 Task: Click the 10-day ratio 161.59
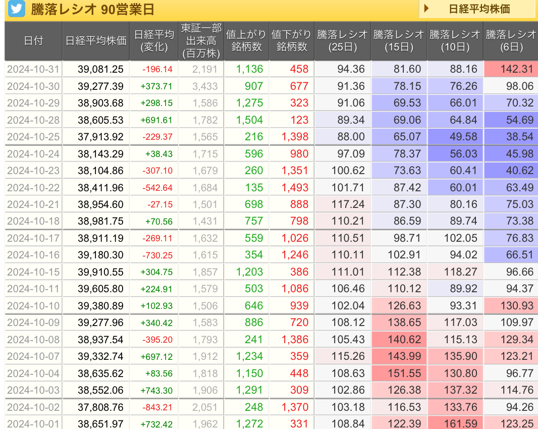(x=460, y=424)
